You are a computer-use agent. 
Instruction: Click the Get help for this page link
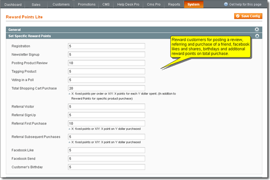pos(245,4)
